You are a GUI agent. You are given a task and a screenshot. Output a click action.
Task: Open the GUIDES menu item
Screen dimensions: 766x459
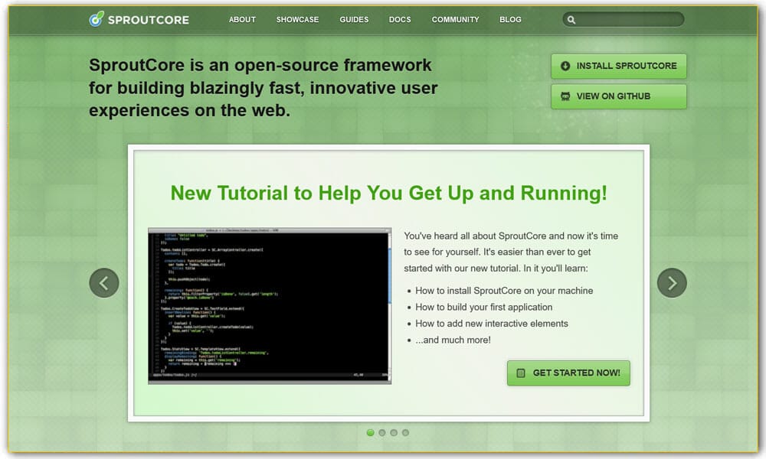pyautogui.click(x=354, y=20)
